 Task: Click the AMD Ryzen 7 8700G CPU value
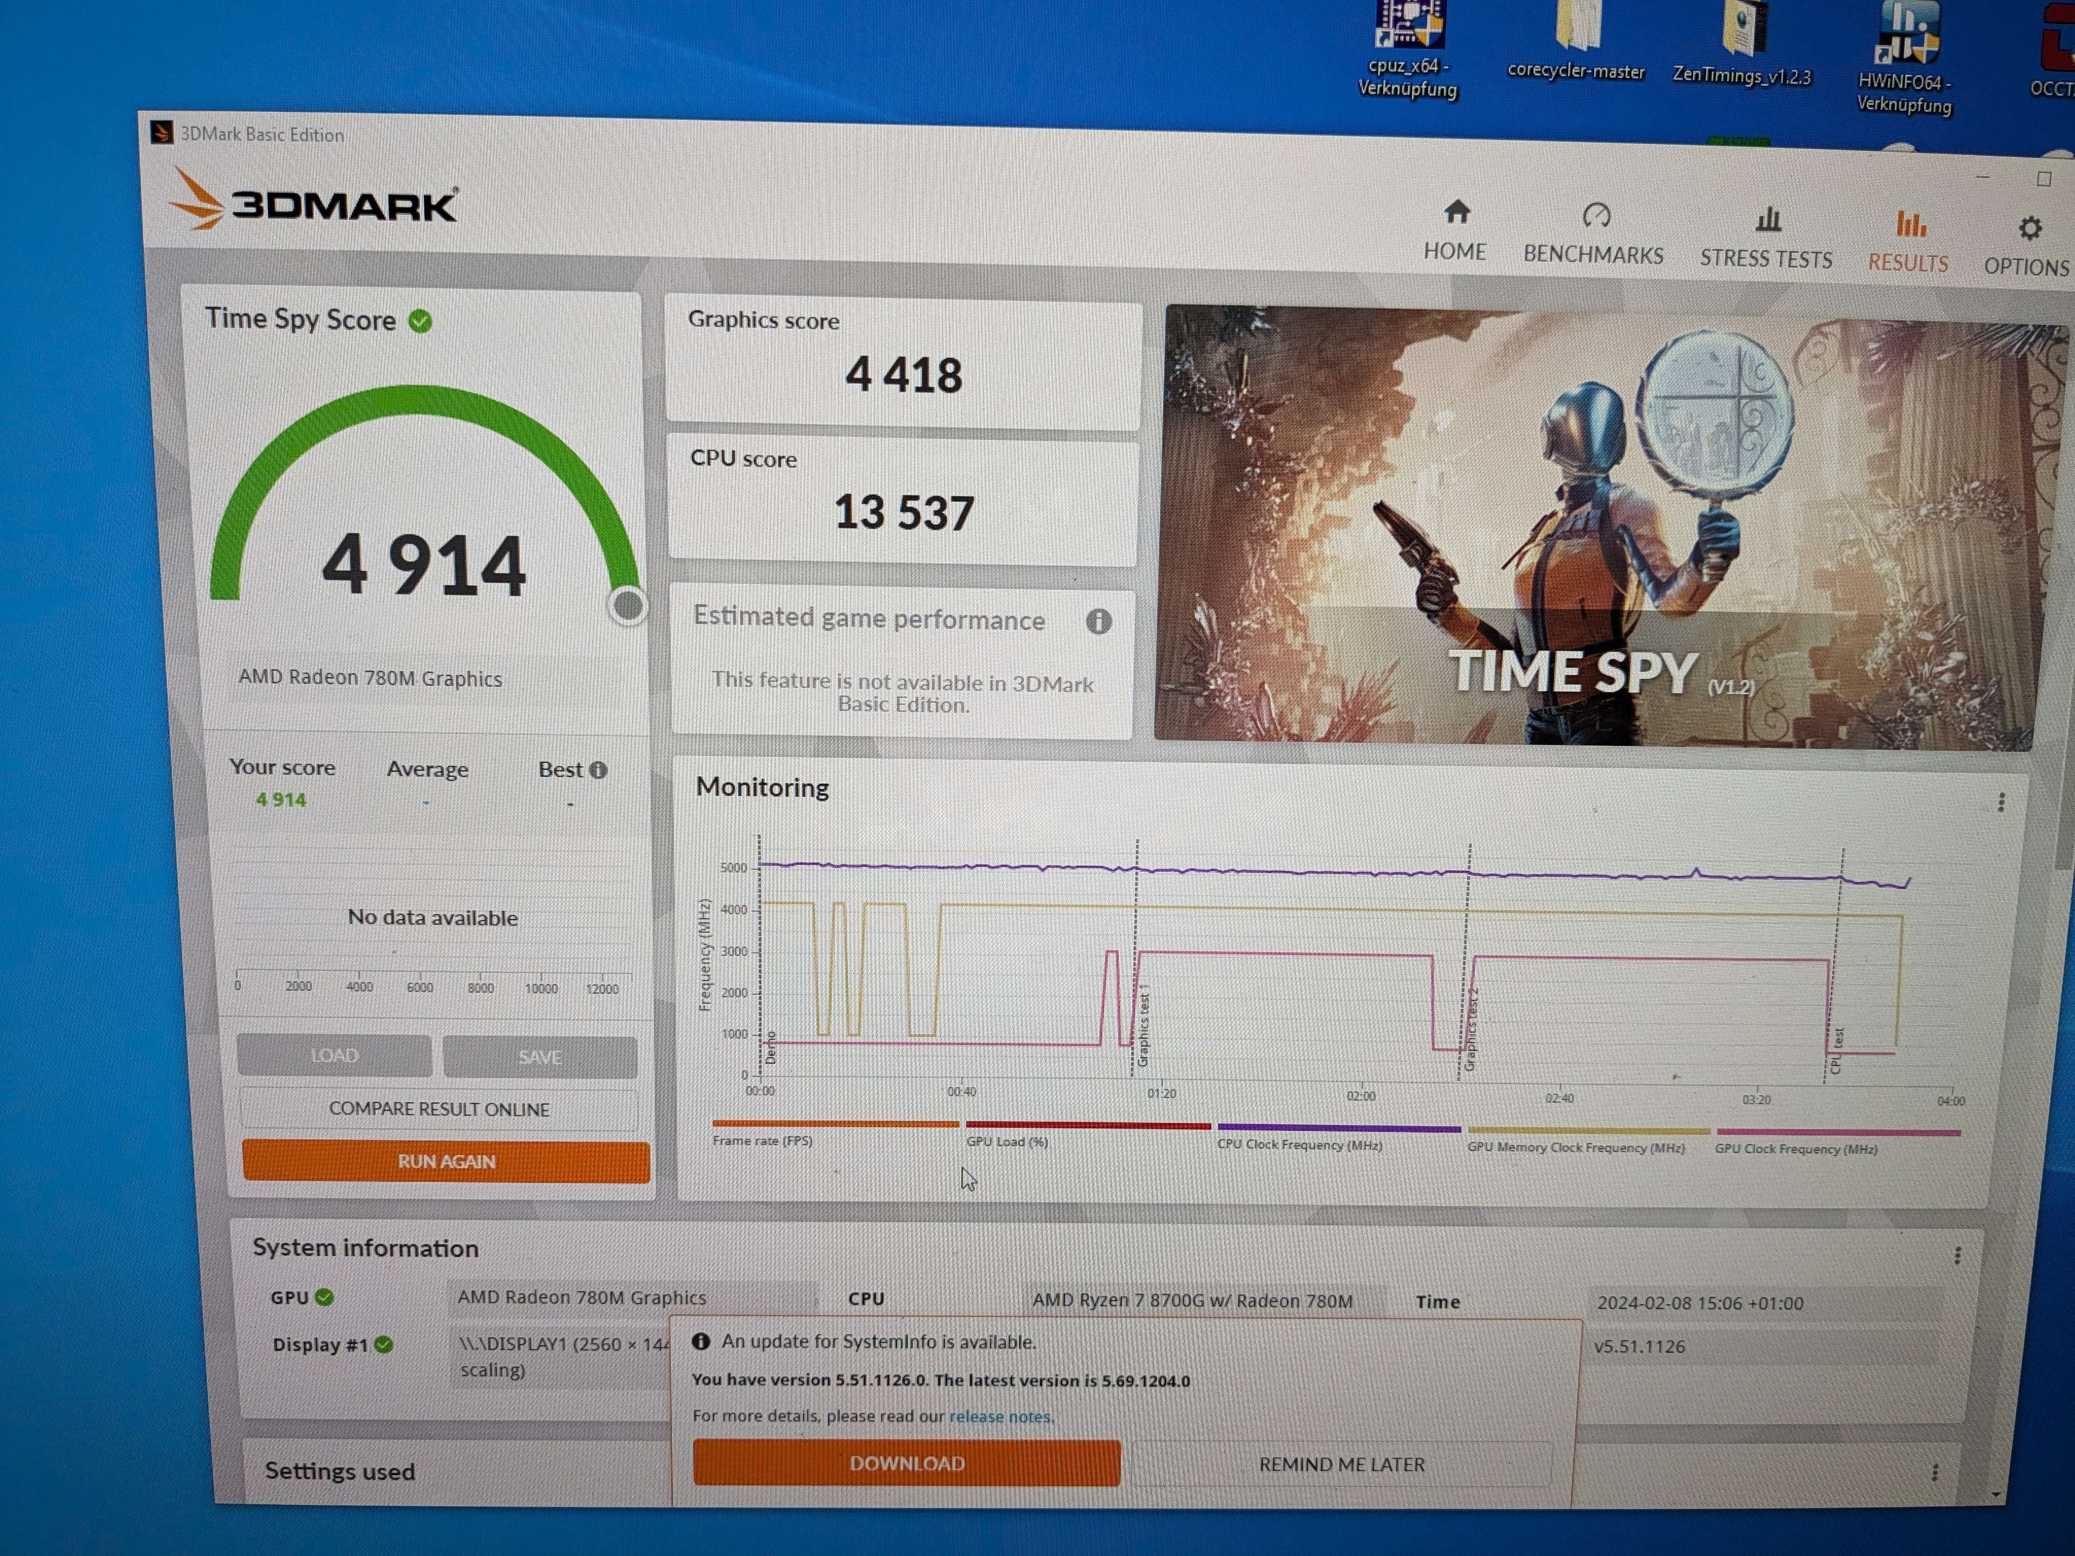(1192, 1301)
